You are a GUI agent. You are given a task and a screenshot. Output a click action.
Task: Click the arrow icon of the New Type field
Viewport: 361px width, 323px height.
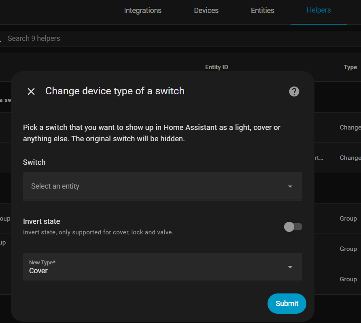coord(290,267)
